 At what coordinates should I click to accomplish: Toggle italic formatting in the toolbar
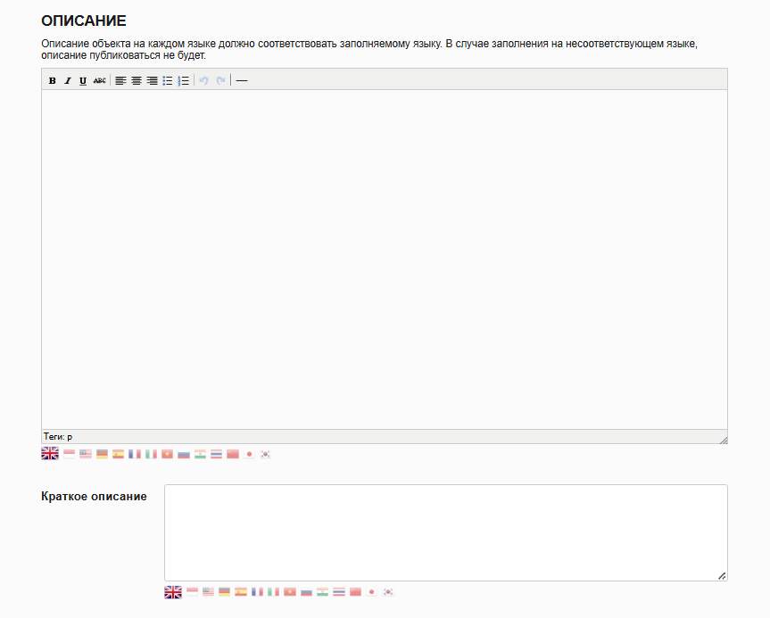68,80
